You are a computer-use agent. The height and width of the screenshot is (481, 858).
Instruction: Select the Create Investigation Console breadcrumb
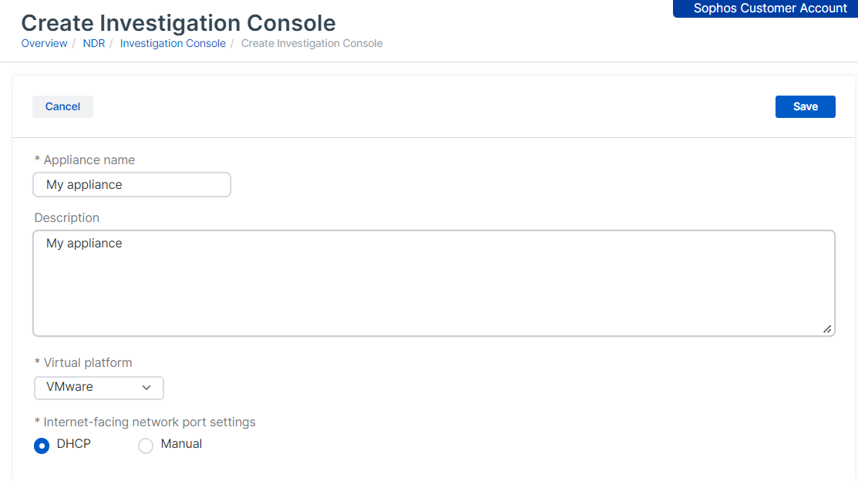coord(311,43)
